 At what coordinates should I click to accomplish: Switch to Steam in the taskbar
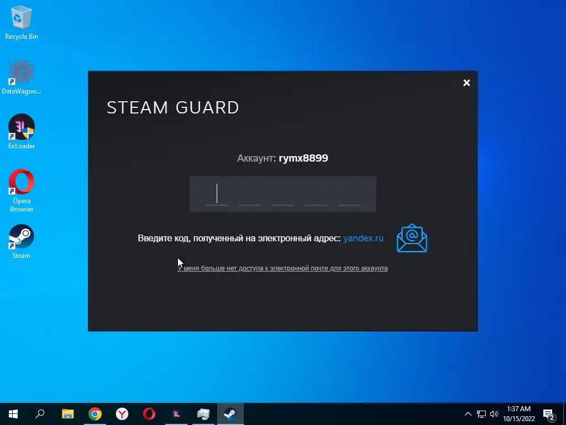pyautogui.click(x=230, y=414)
